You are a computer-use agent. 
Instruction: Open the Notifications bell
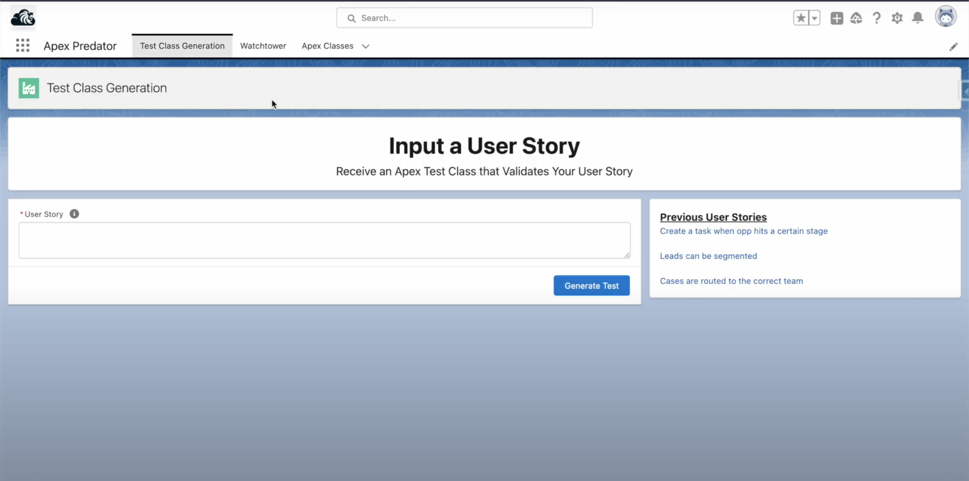(x=918, y=18)
